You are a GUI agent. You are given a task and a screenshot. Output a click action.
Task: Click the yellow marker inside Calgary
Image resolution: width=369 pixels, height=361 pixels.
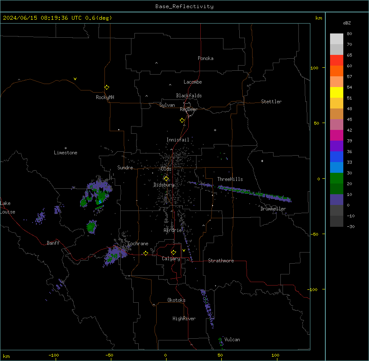pos(173,253)
